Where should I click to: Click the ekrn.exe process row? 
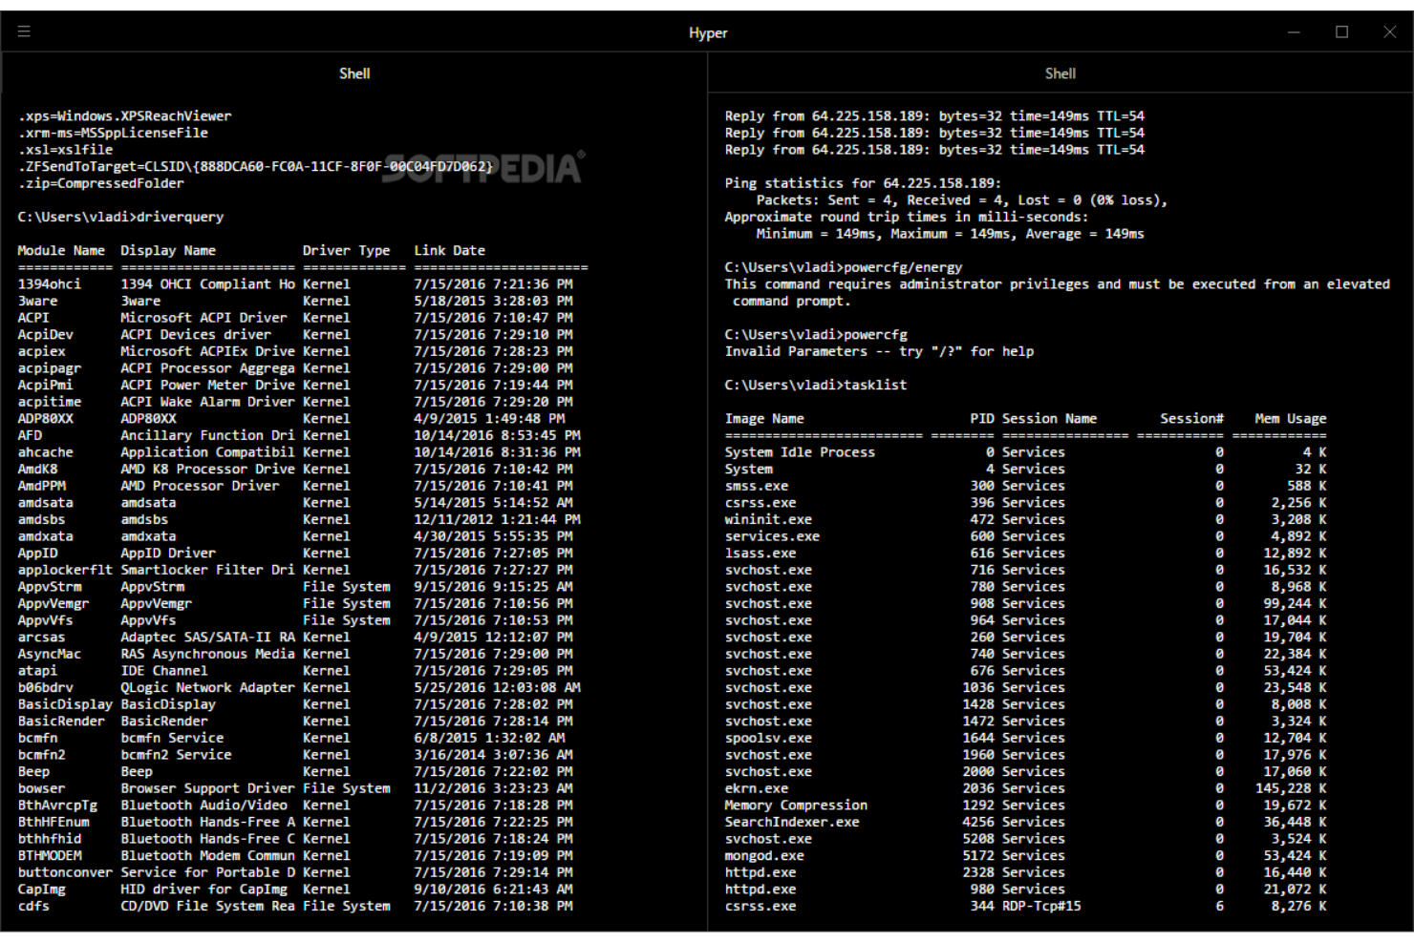757,788
